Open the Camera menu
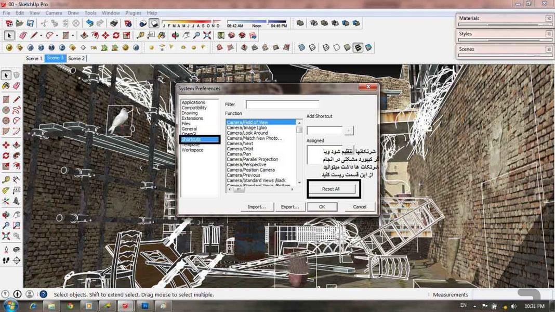 pos(54,12)
